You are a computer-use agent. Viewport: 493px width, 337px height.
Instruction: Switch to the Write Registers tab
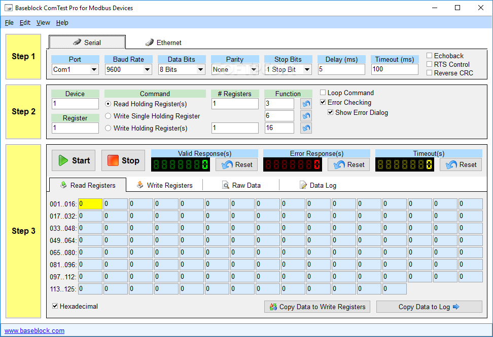tap(164, 185)
